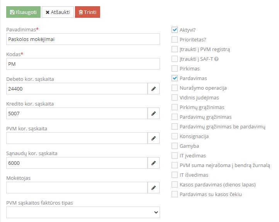Click pencil icon beside Debeto kor. sąskaita

[153, 89]
